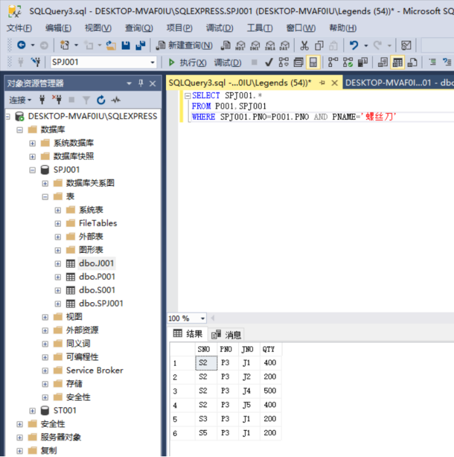Viewport: 454px width, 457px height.
Task: Click the Open File folder icon
Action: pyautogui.click(x=111, y=45)
